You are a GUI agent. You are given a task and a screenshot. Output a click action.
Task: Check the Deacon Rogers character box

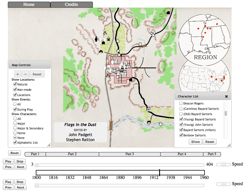click(181, 103)
